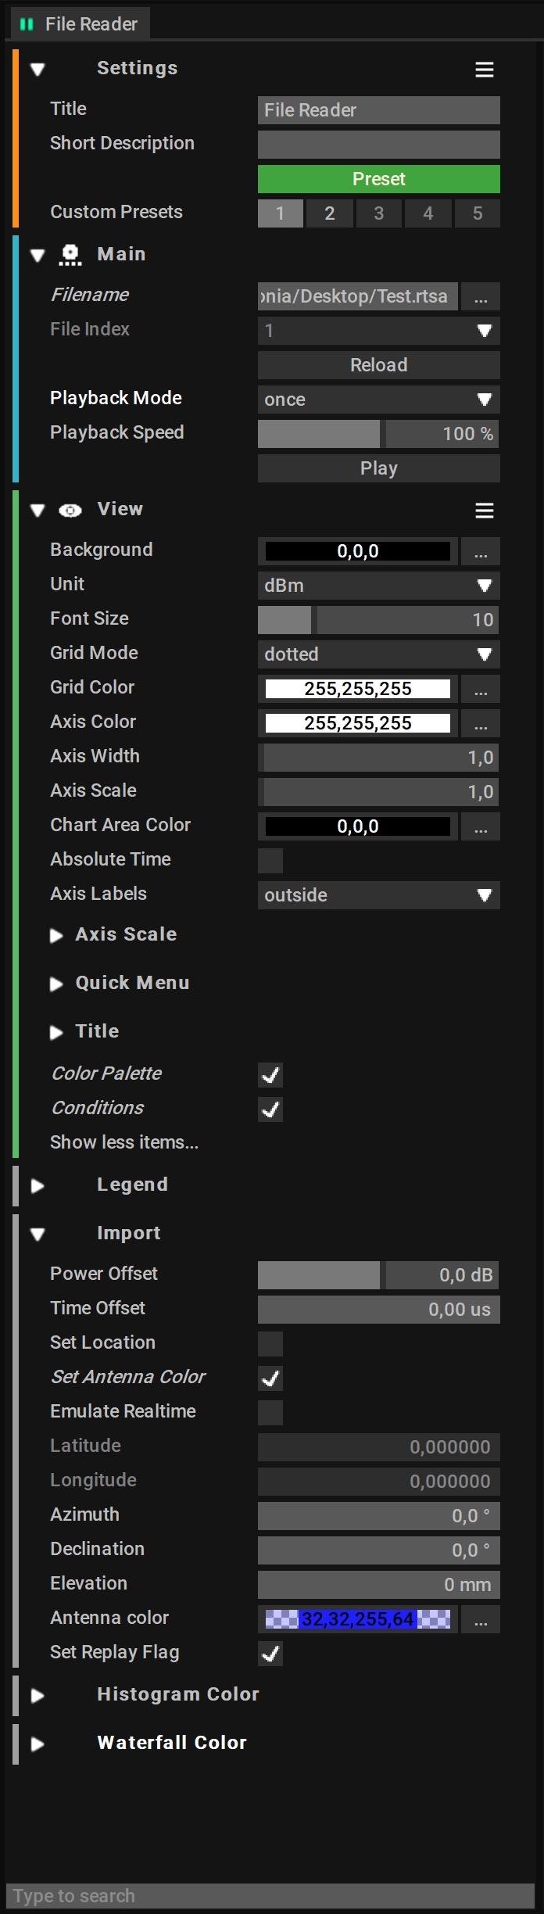The image size is (544, 1914).
Task: Open the Antenna color picker ellipsis button
Action: [480, 1619]
